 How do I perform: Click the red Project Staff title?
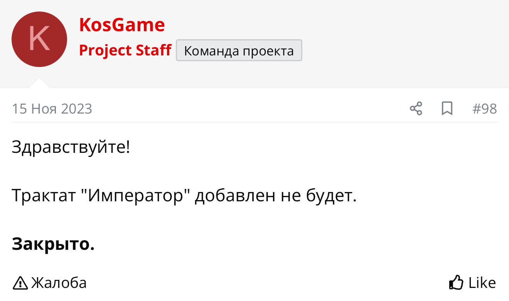tap(125, 50)
